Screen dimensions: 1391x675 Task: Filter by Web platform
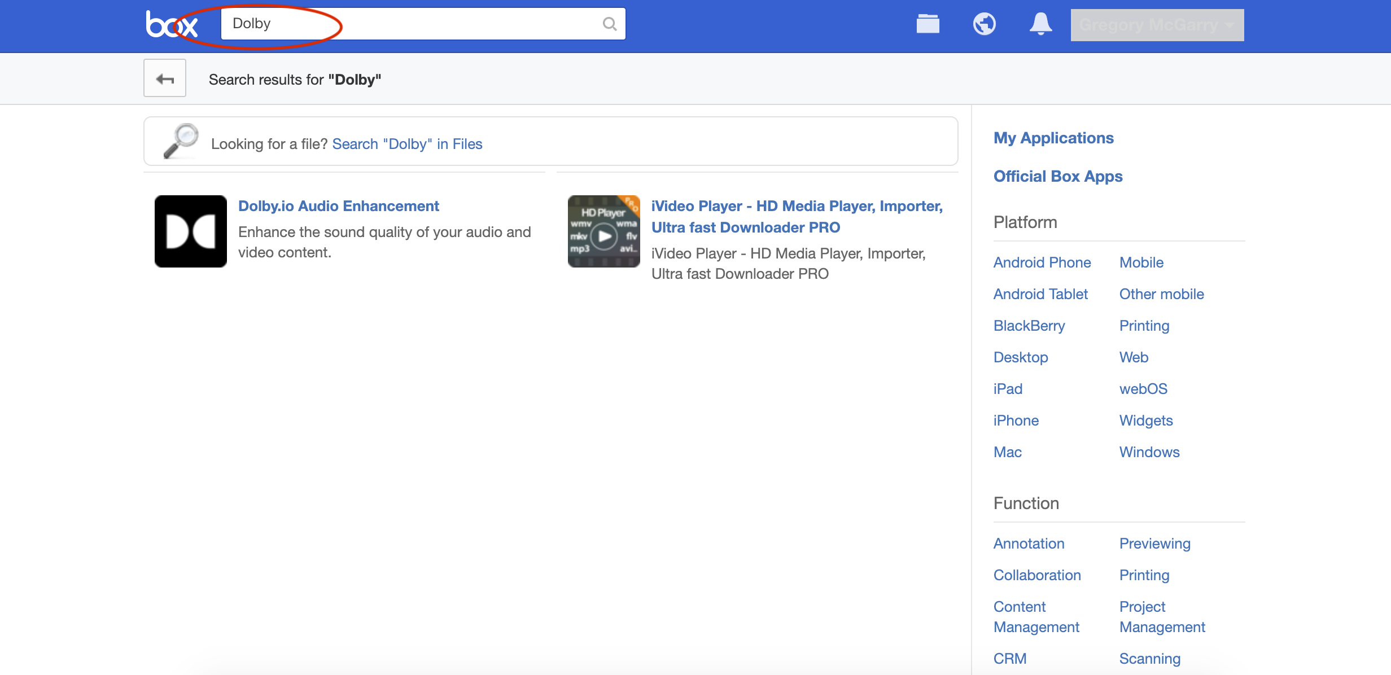[x=1134, y=357]
